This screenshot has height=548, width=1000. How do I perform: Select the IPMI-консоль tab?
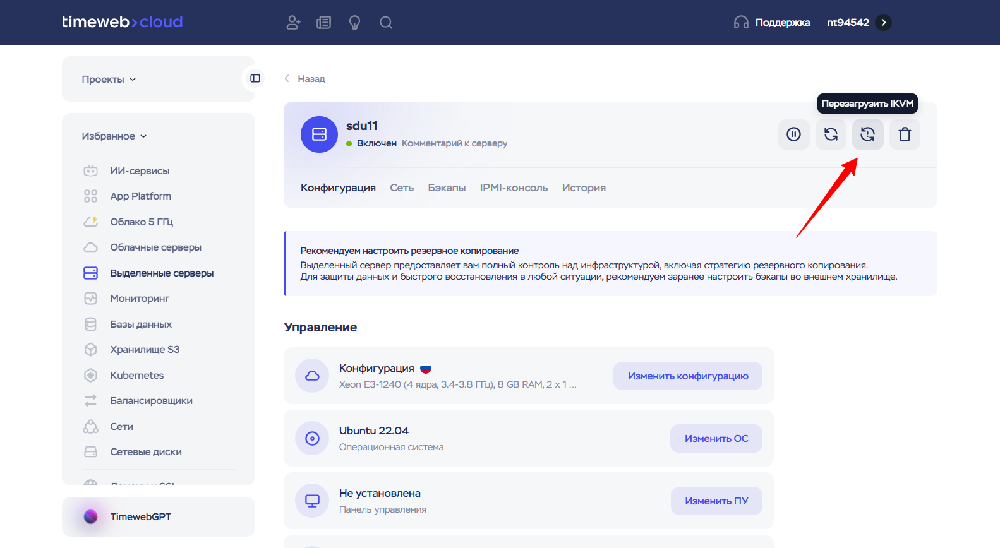[x=514, y=188]
